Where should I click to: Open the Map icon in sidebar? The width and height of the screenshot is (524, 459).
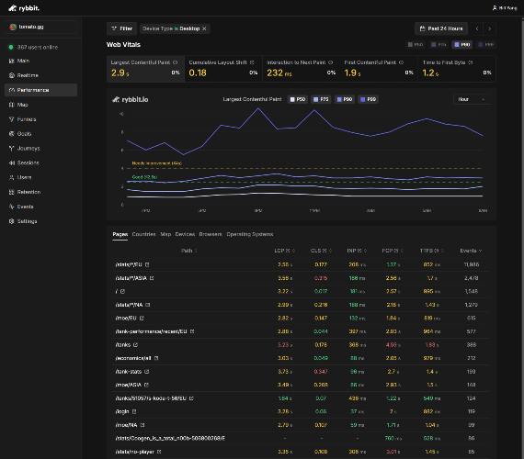click(x=11, y=105)
